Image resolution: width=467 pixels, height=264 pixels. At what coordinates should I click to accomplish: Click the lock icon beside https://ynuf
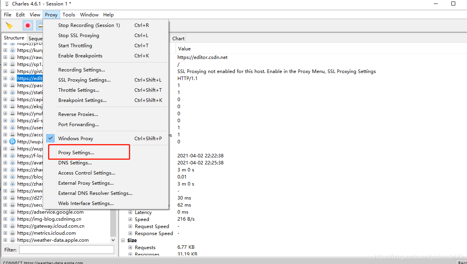pos(13,113)
